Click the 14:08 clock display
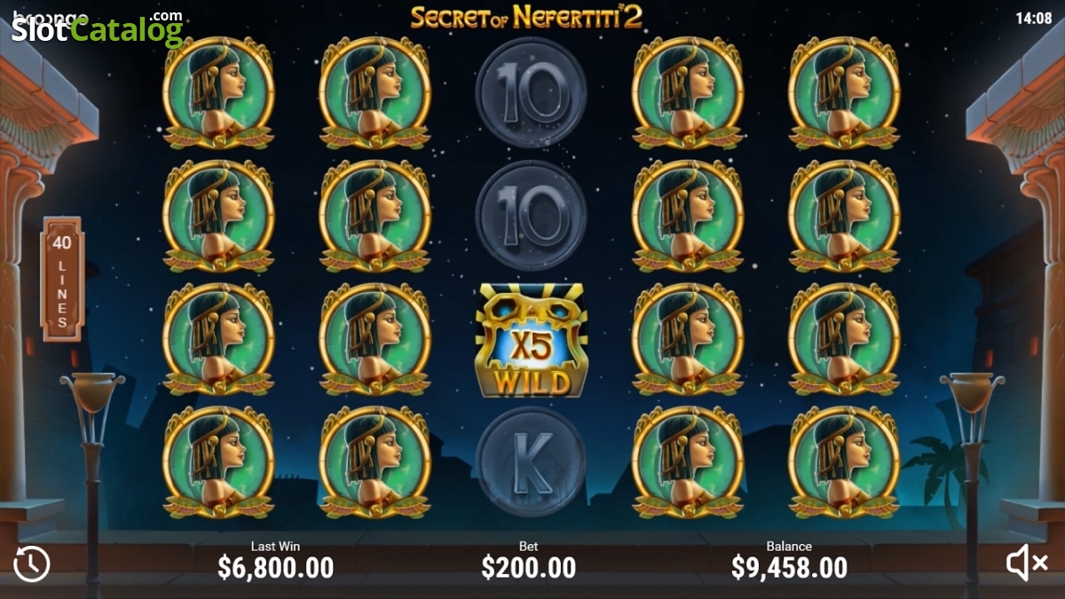The width and height of the screenshot is (1065, 599). pyautogui.click(x=1034, y=17)
